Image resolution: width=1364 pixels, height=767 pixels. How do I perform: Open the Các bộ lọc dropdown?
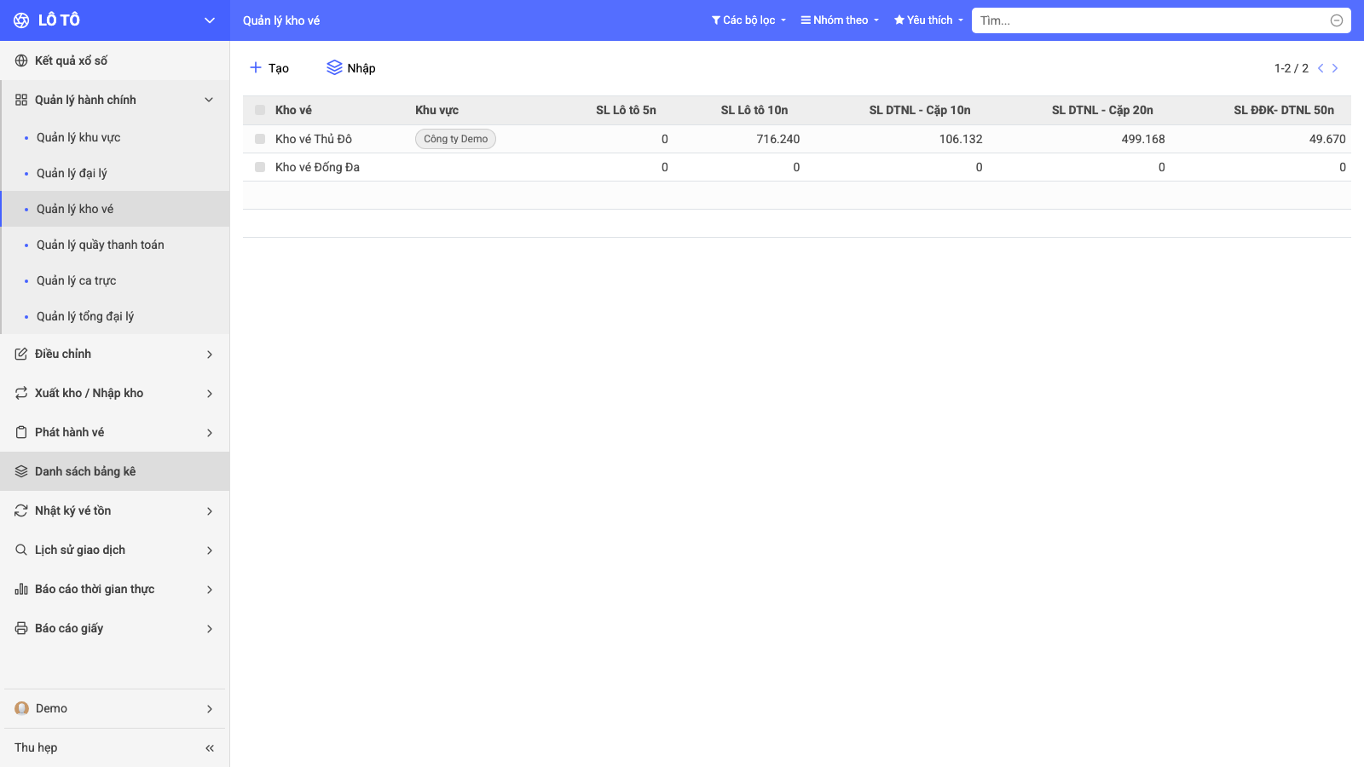point(748,20)
